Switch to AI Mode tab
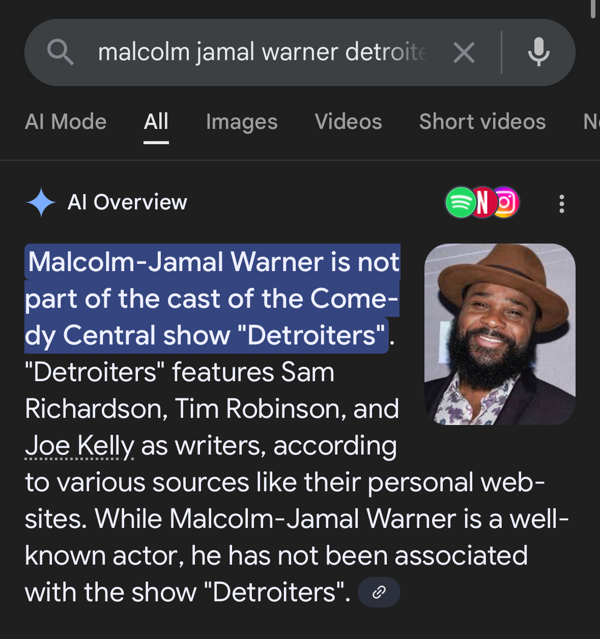 (x=66, y=122)
